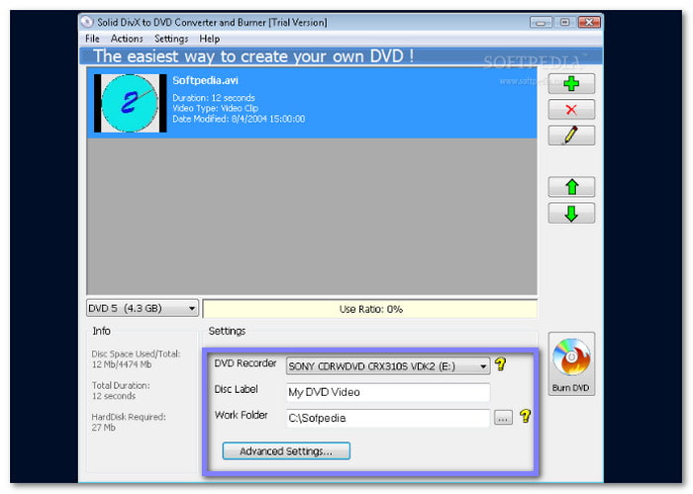This screenshot has width=693, height=494.
Task: Close the converter window
Action: point(589,22)
